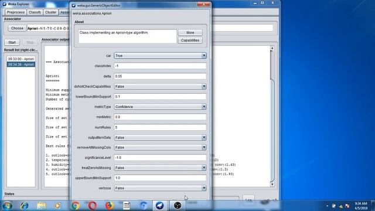This screenshot has width=375, height=211.
Task: Click the greyed-out Stop button
Action: pos(30,42)
